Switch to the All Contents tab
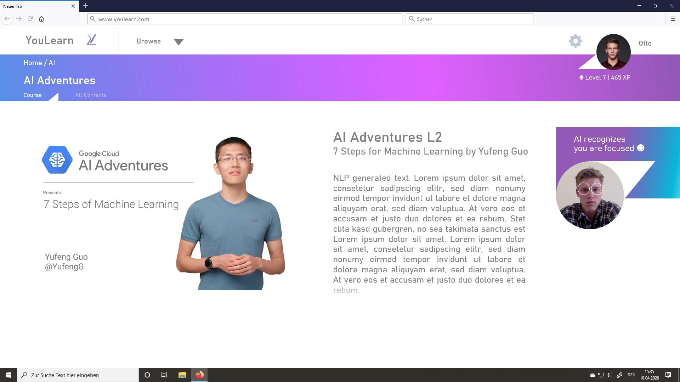This screenshot has height=382, width=680. point(91,95)
